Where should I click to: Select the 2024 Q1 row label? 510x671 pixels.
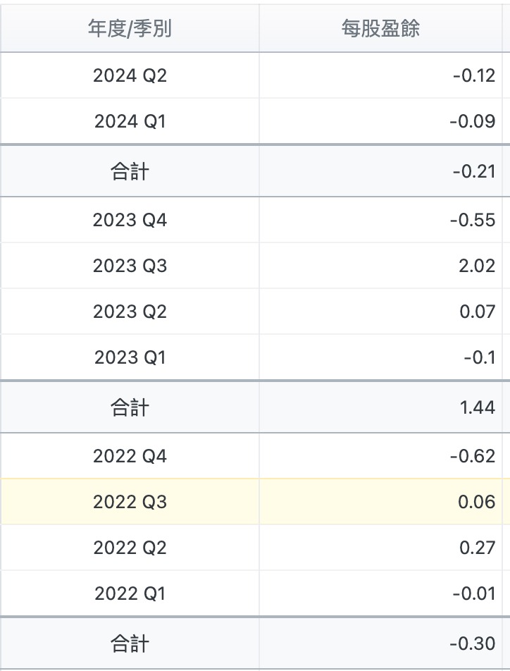130,121
